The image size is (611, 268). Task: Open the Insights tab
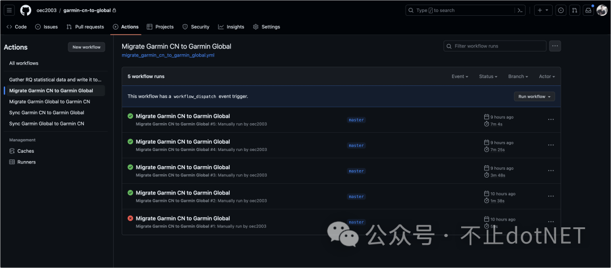231,27
